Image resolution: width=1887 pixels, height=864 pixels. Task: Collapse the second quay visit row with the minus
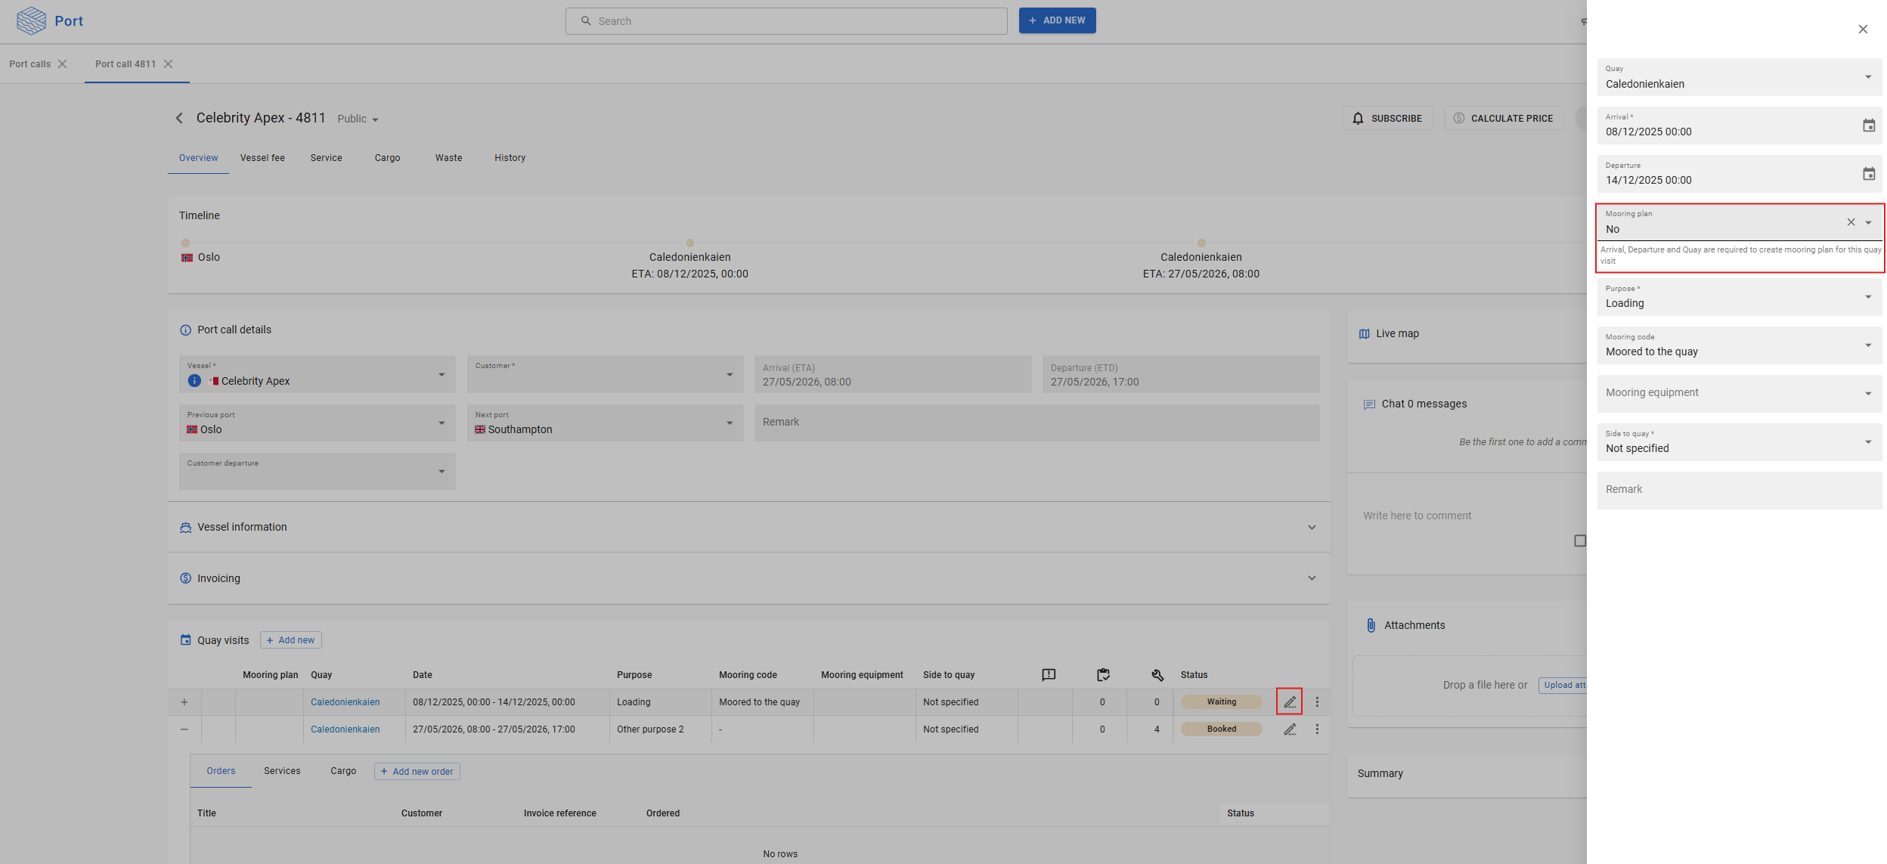click(x=184, y=729)
